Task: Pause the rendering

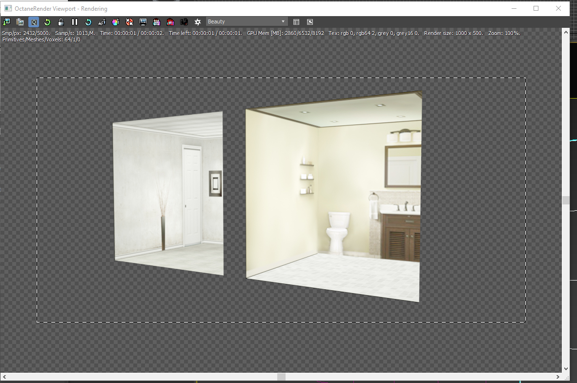Action: coord(75,22)
